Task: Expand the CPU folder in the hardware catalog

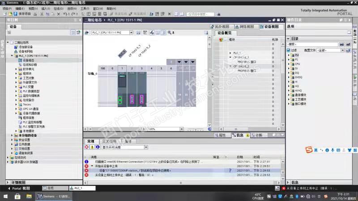Action: click(289, 64)
